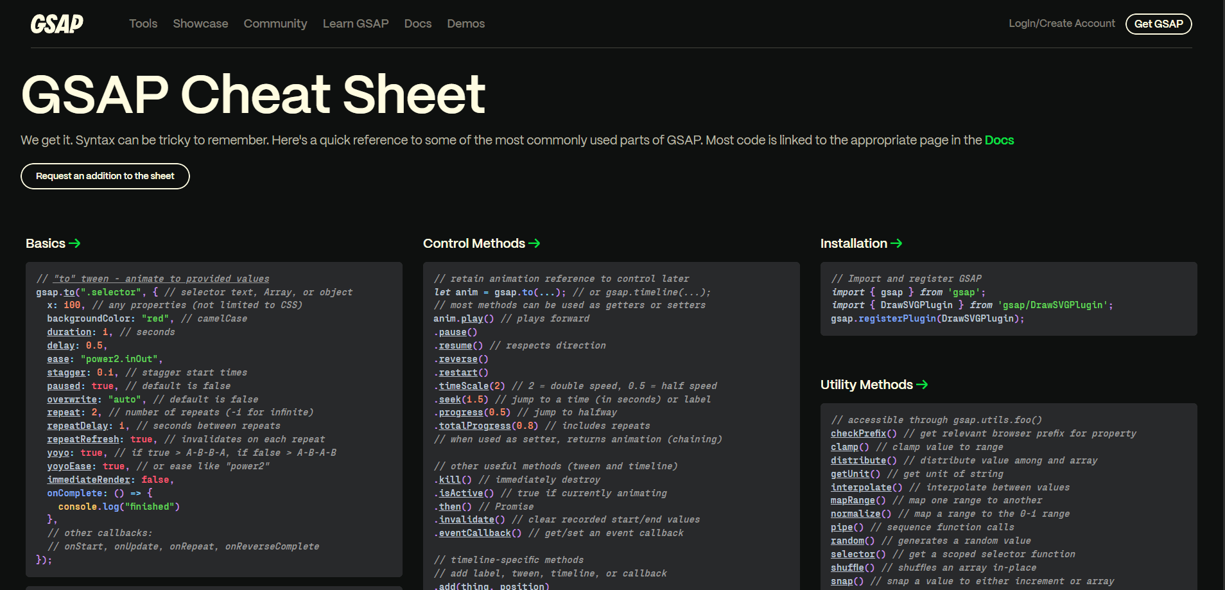The image size is (1225, 590).
Task: Open the Control Methods heading link
Action: click(474, 243)
